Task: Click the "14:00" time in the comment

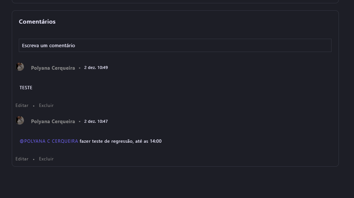Action: tap(155, 141)
